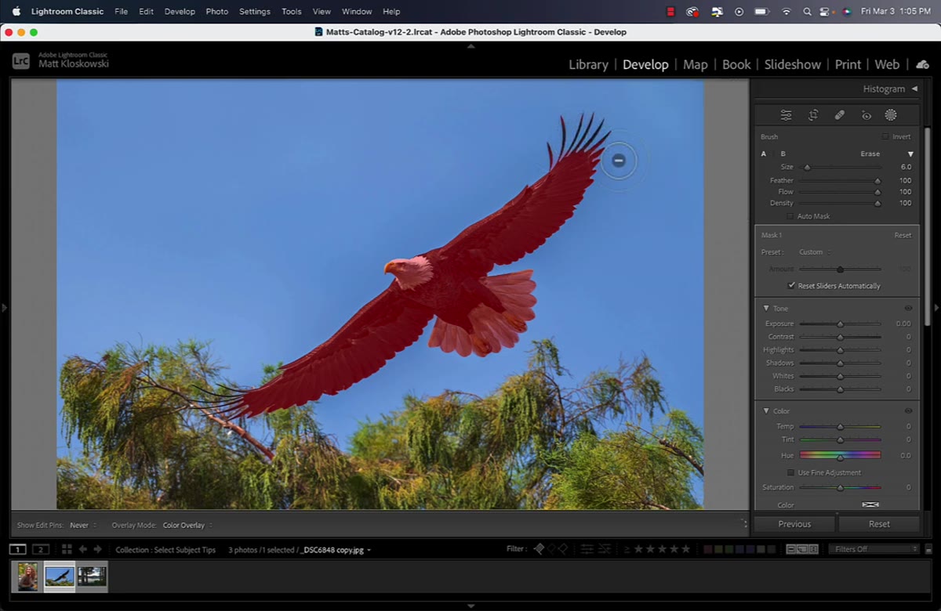
Task: Open the Filters Off dropdown
Action: [x=874, y=549]
